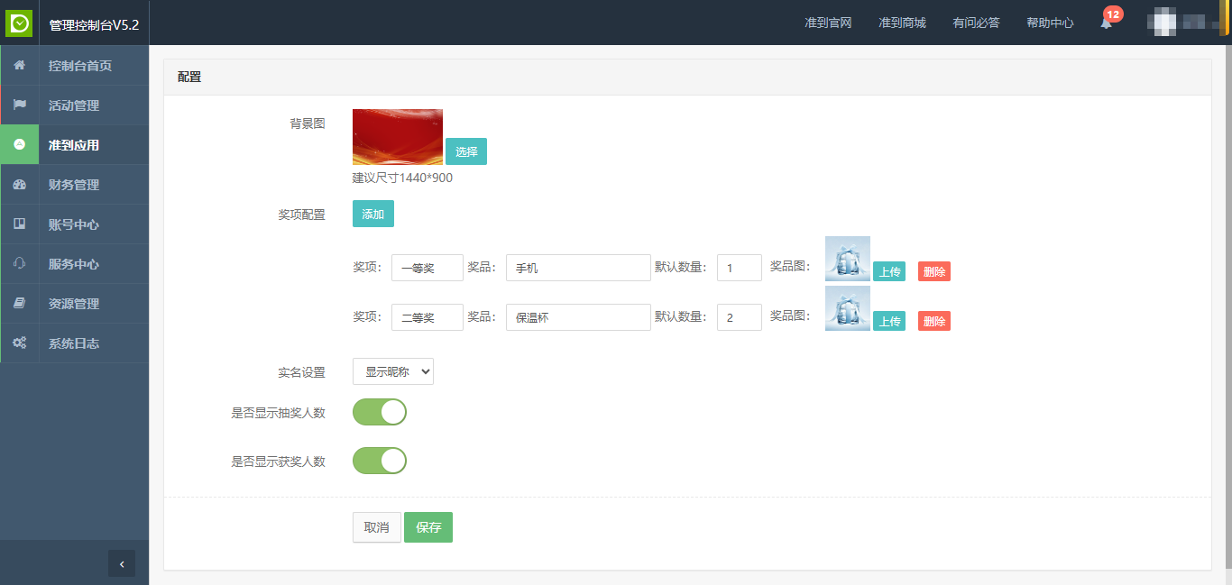Click the green 准到应用 sidebar icon
The height and width of the screenshot is (585, 1232).
(x=19, y=145)
